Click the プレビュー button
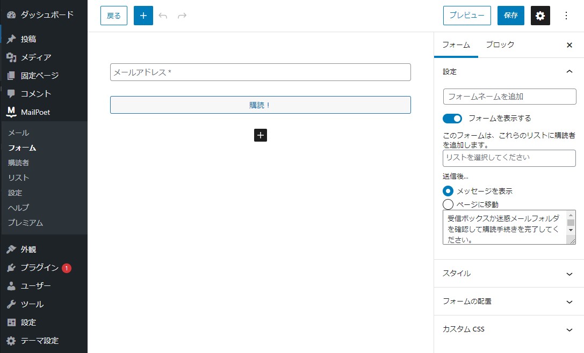Viewport: 584px width, 353px height. click(467, 16)
